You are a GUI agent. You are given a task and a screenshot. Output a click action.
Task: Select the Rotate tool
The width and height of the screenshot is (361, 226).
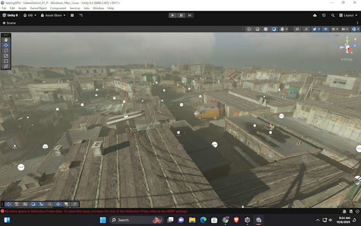pyautogui.click(x=6, y=51)
